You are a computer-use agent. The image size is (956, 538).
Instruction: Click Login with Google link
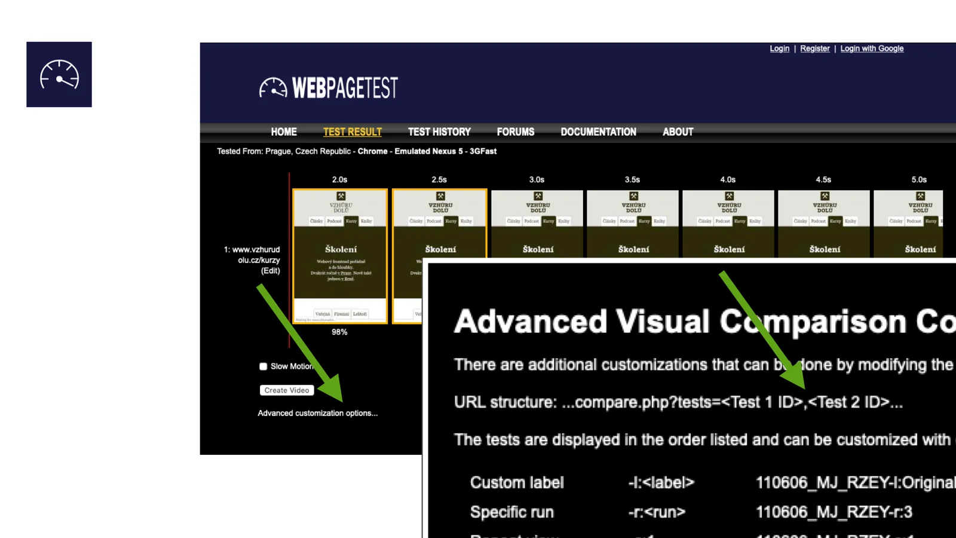[872, 48]
